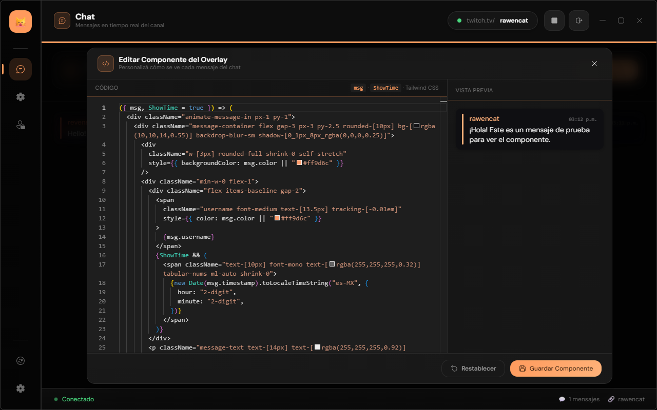The height and width of the screenshot is (410, 657).
Task: Click Guardar Componente button
Action: click(556, 368)
